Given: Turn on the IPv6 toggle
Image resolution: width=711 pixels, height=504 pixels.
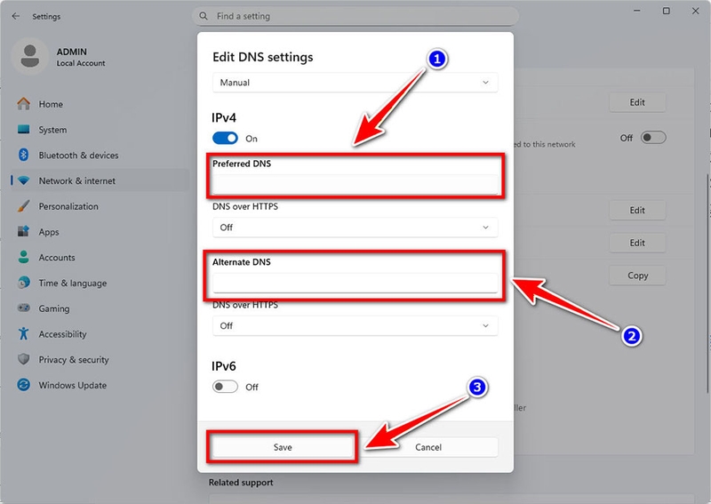Looking at the screenshot, I should [x=225, y=387].
